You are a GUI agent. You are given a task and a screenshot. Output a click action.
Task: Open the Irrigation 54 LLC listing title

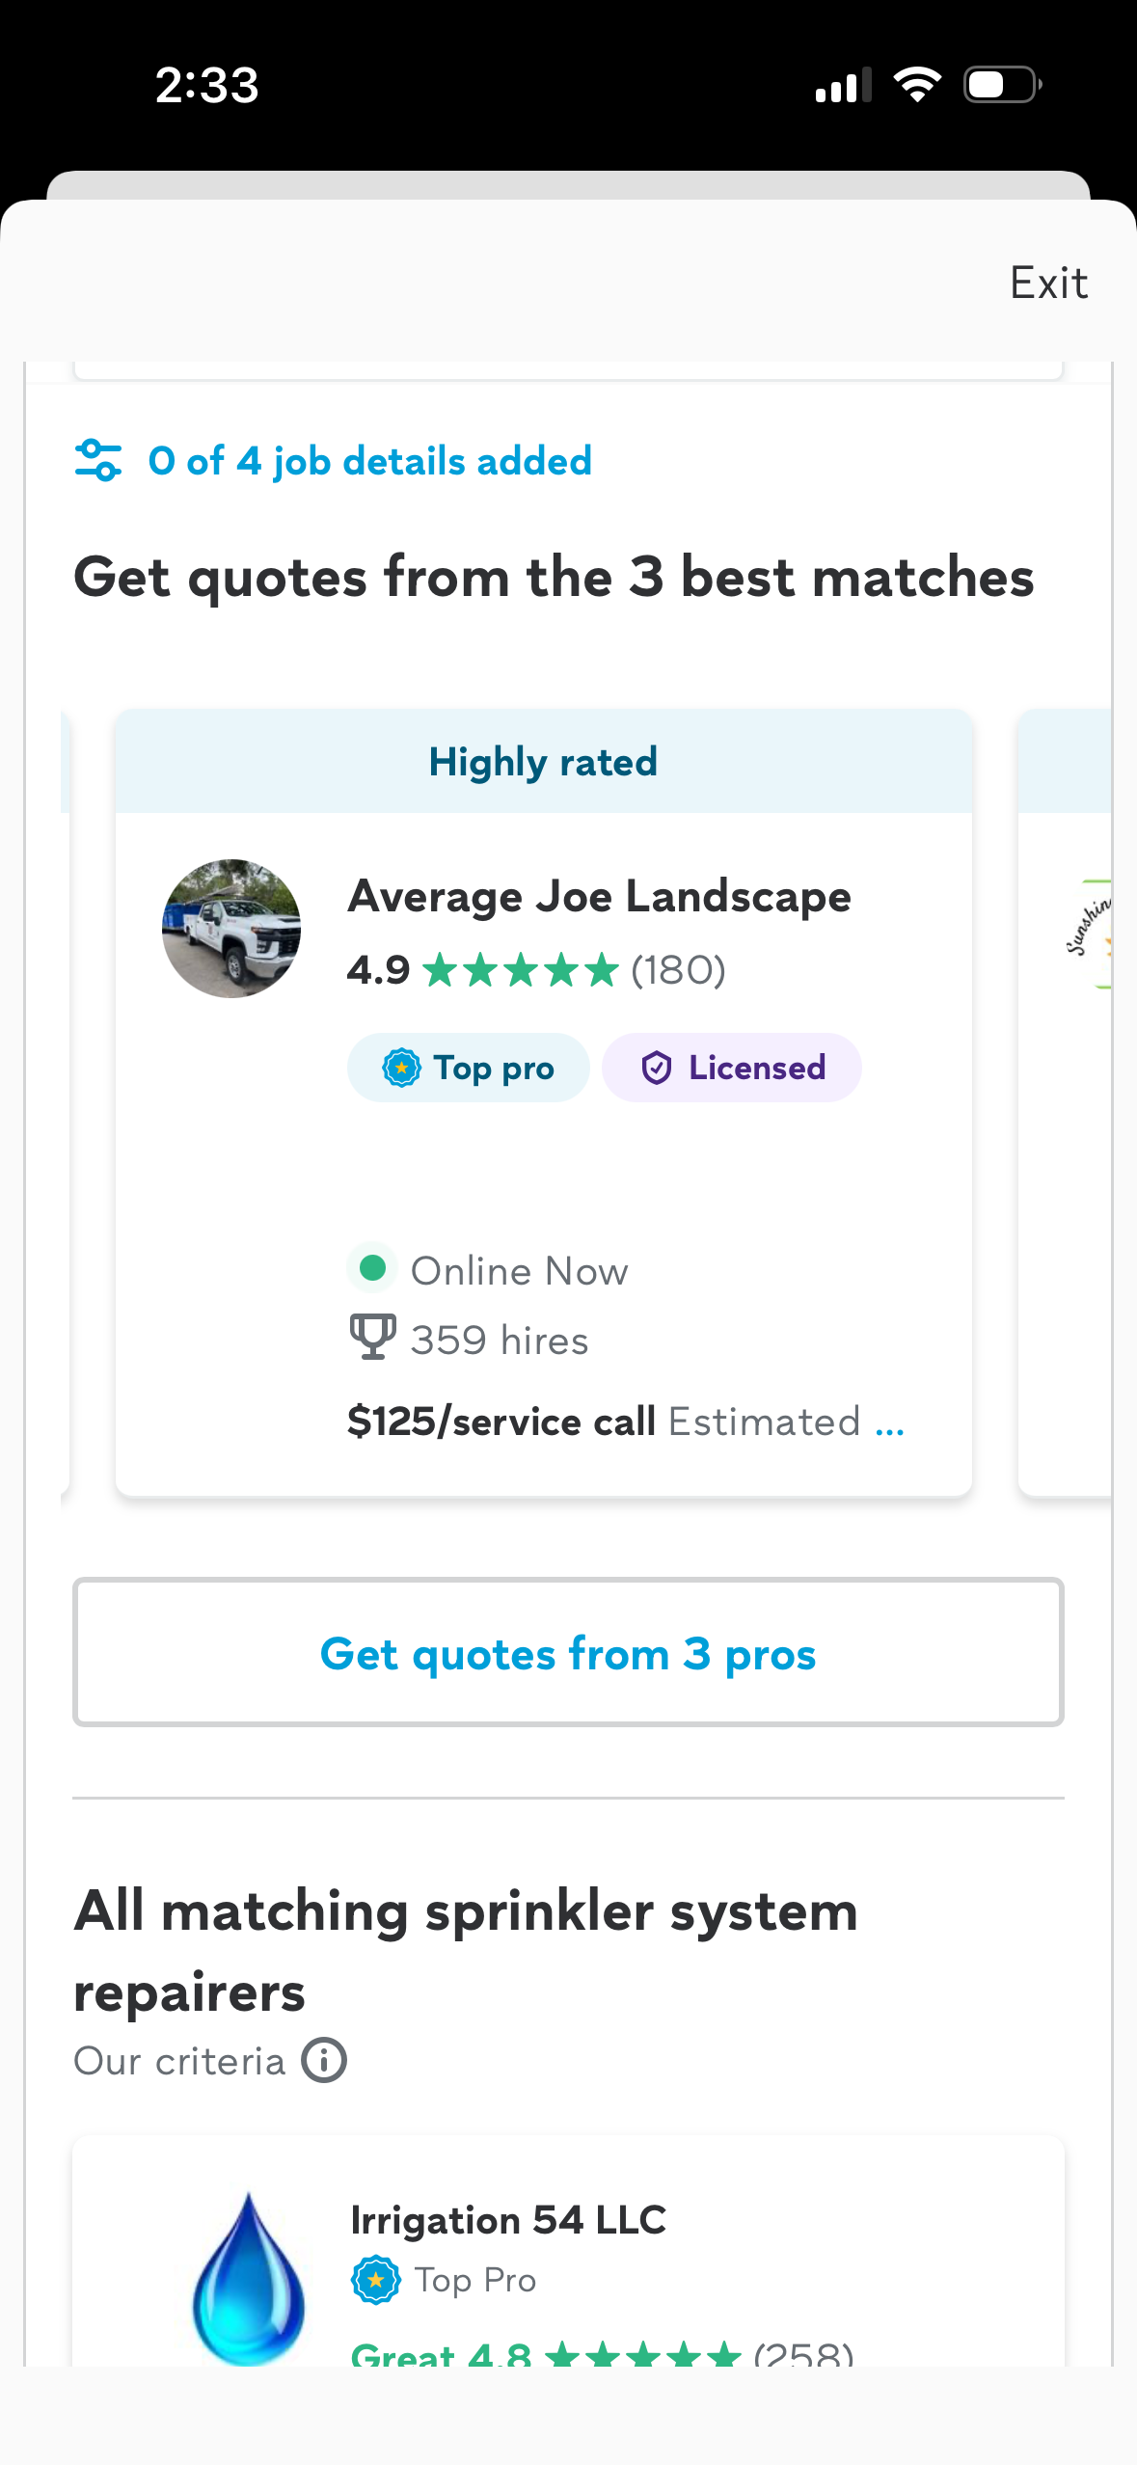508,2220
